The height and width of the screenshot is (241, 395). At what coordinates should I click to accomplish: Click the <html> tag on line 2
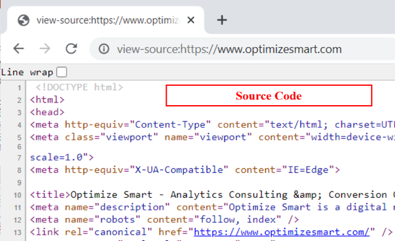tap(48, 100)
